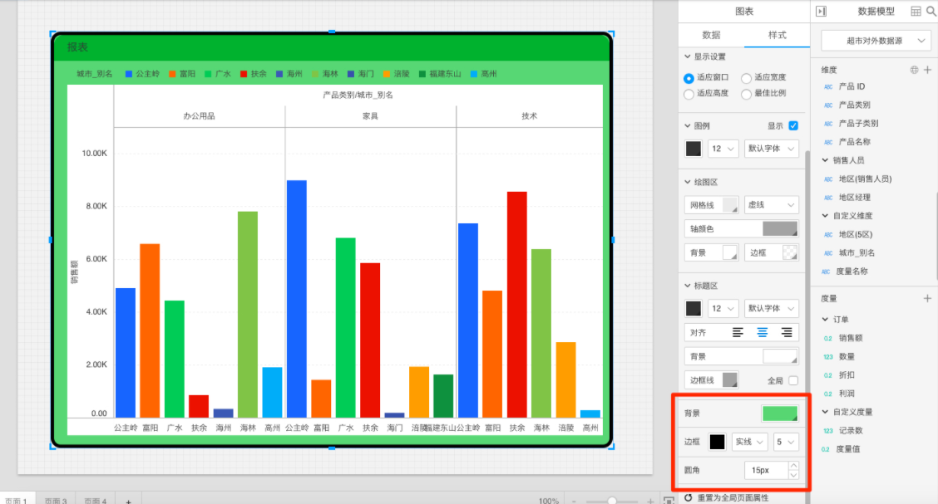Open the data table view icon
Viewport: 938px width, 504px height.
click(916, 12)
